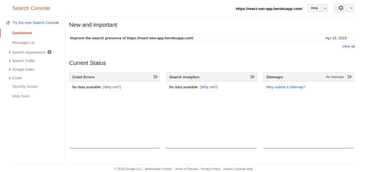368x172 pixels.
Task: Click the settings gear icon
Action: [341, 8]
